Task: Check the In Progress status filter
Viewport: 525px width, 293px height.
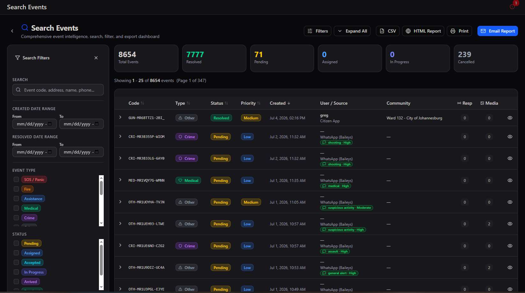Action: [16, 272]
